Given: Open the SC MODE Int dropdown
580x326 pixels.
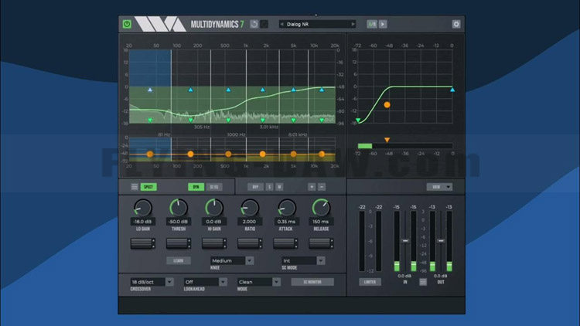Looking at the screenshot, I should 303,260.
